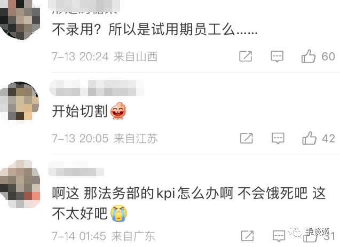Reply to the 开始切割 comment

coord(278,139)
